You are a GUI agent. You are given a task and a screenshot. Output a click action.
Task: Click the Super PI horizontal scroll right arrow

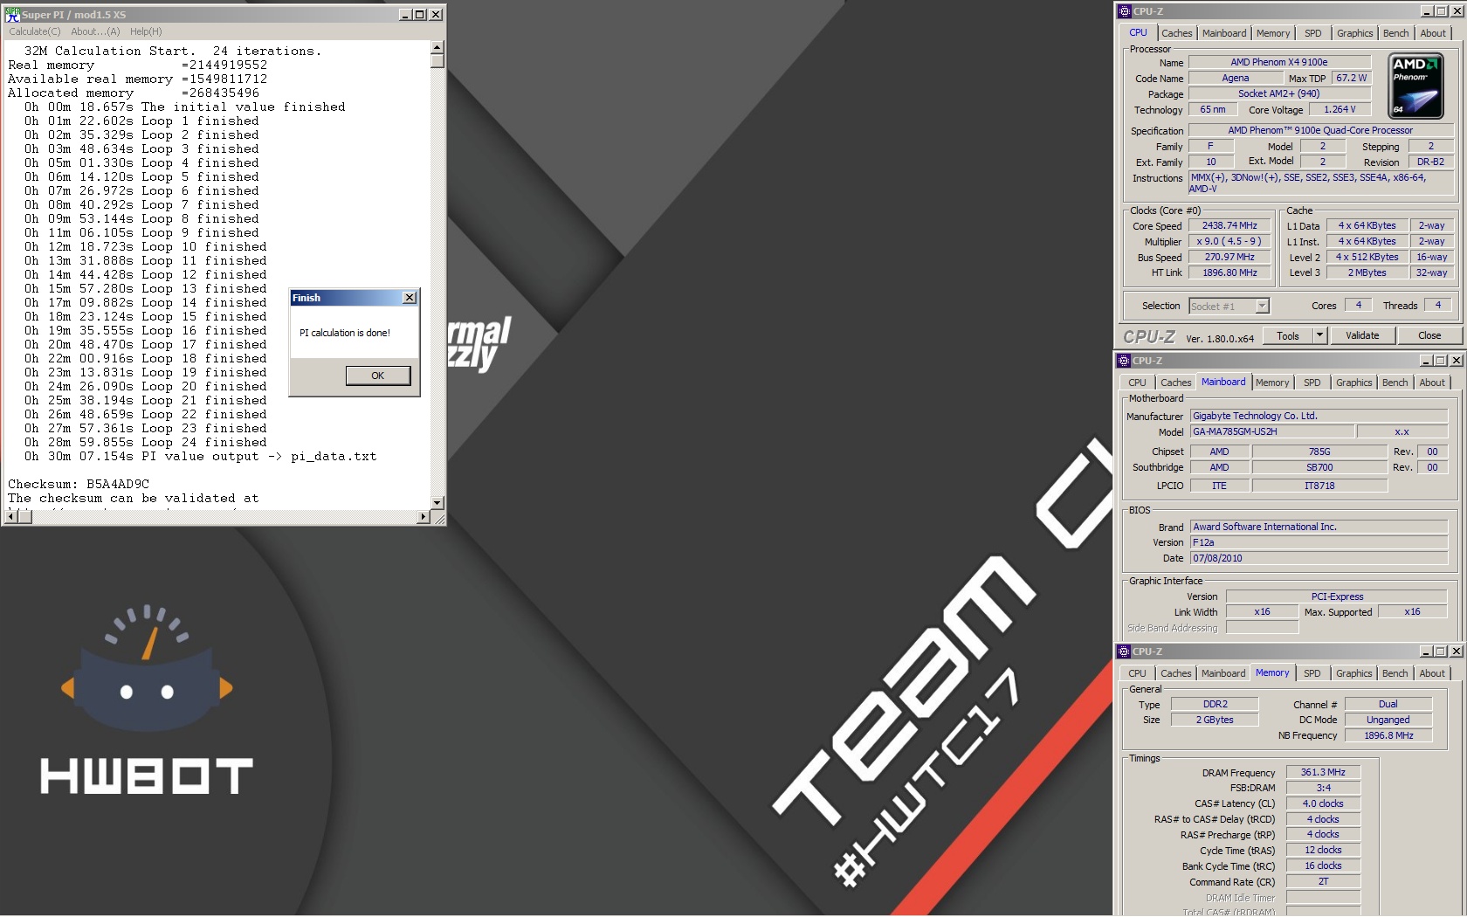click(424, 517)
